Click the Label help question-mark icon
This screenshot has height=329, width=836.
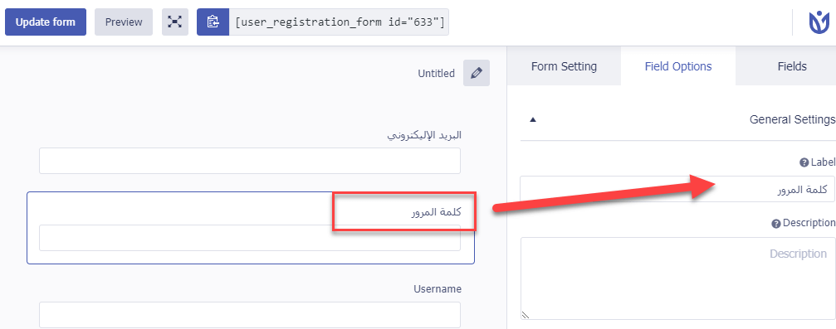click(x=804, y=163)
